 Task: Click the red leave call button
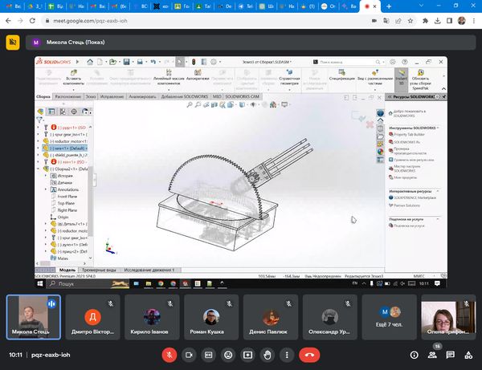pos(309,354)
